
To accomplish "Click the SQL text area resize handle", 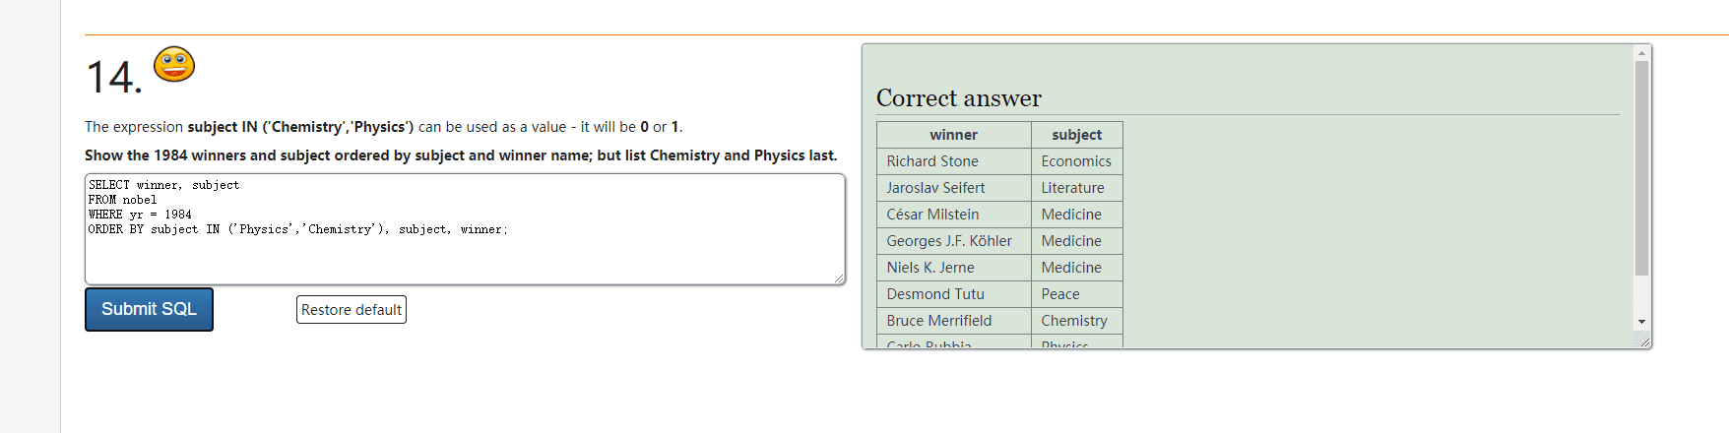I will click(839, 279).
